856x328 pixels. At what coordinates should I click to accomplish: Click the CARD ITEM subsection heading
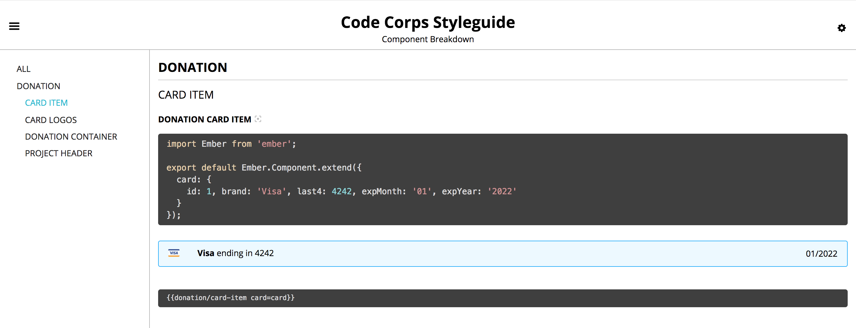point(186,95)
